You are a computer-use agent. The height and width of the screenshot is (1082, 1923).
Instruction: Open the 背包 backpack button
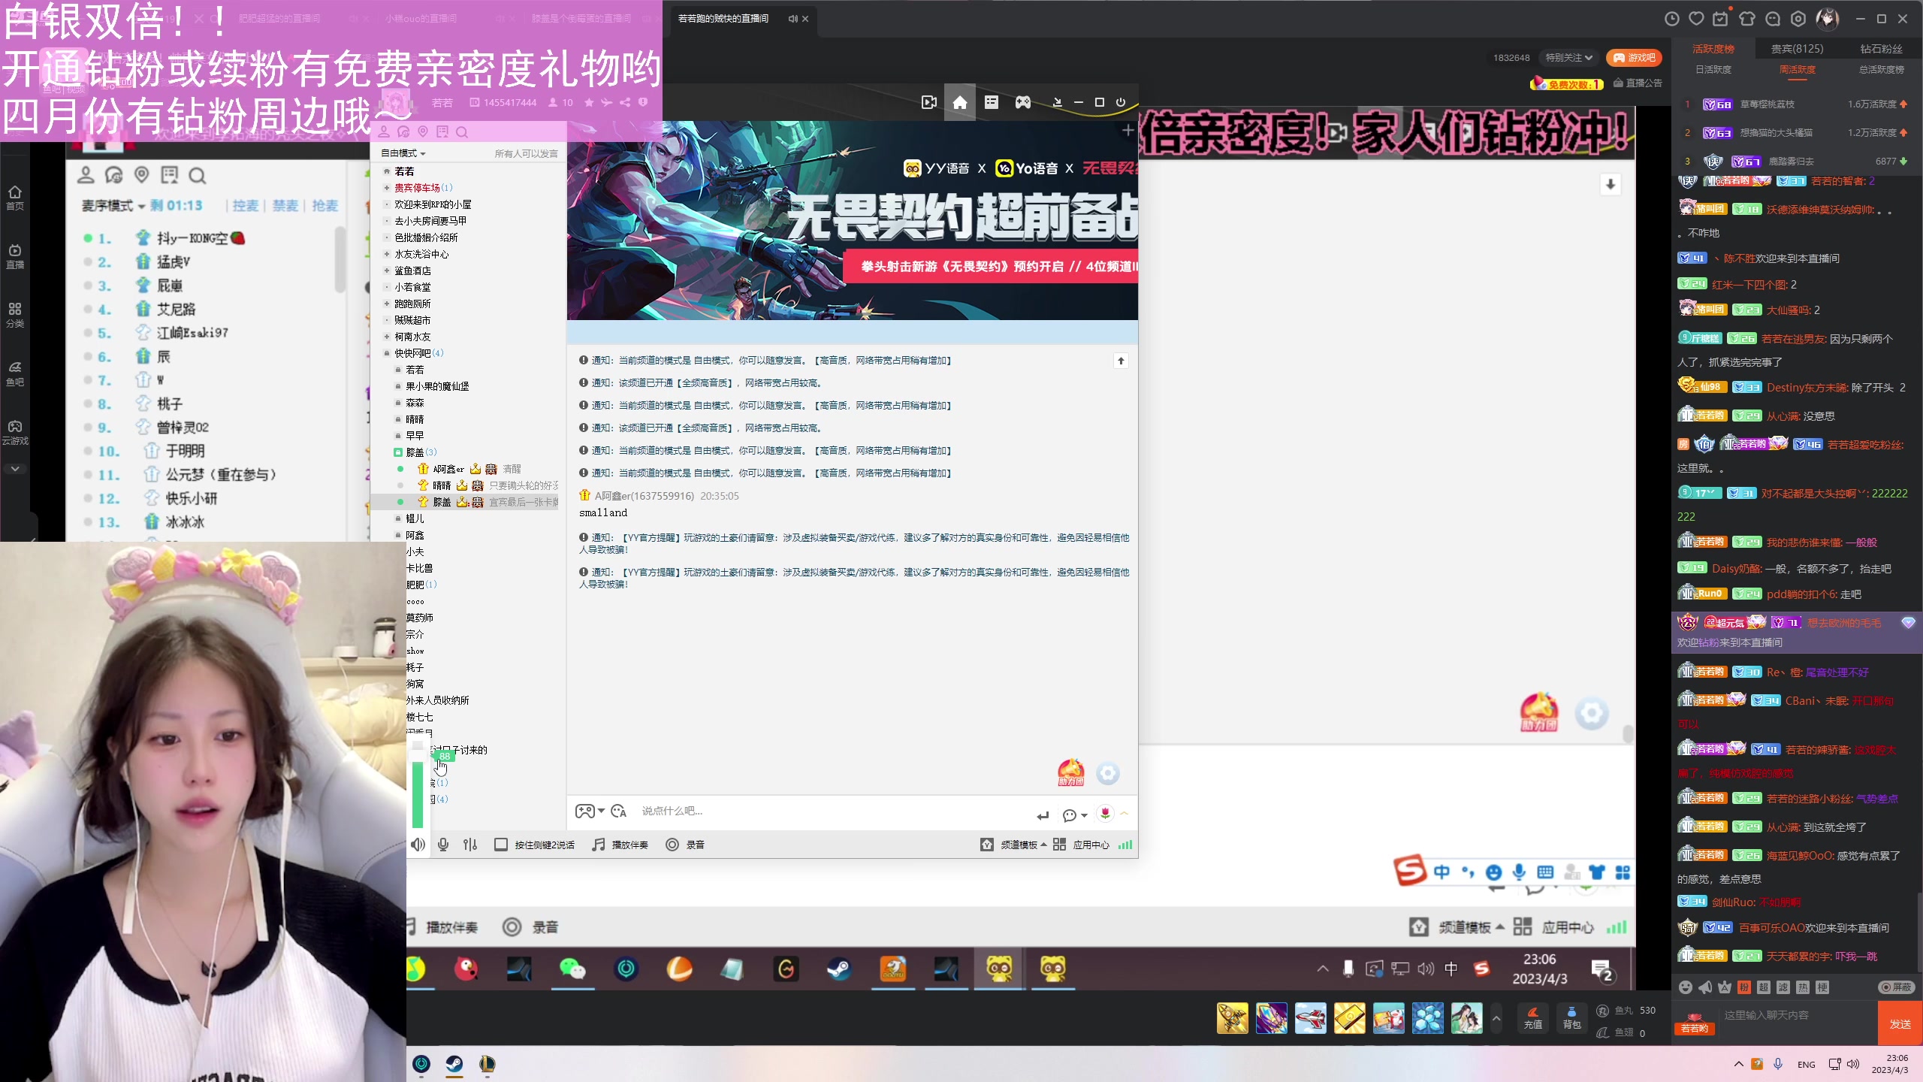point(1571,1018)
